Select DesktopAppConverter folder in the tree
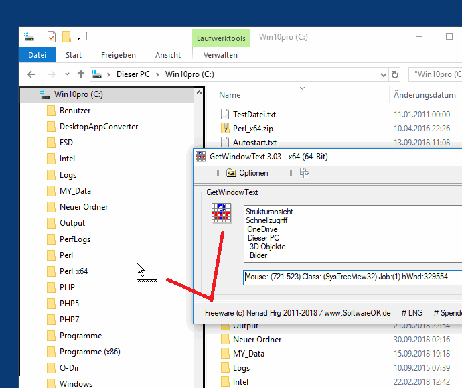Viewport: 462px width, 388px height. point(98,127)
